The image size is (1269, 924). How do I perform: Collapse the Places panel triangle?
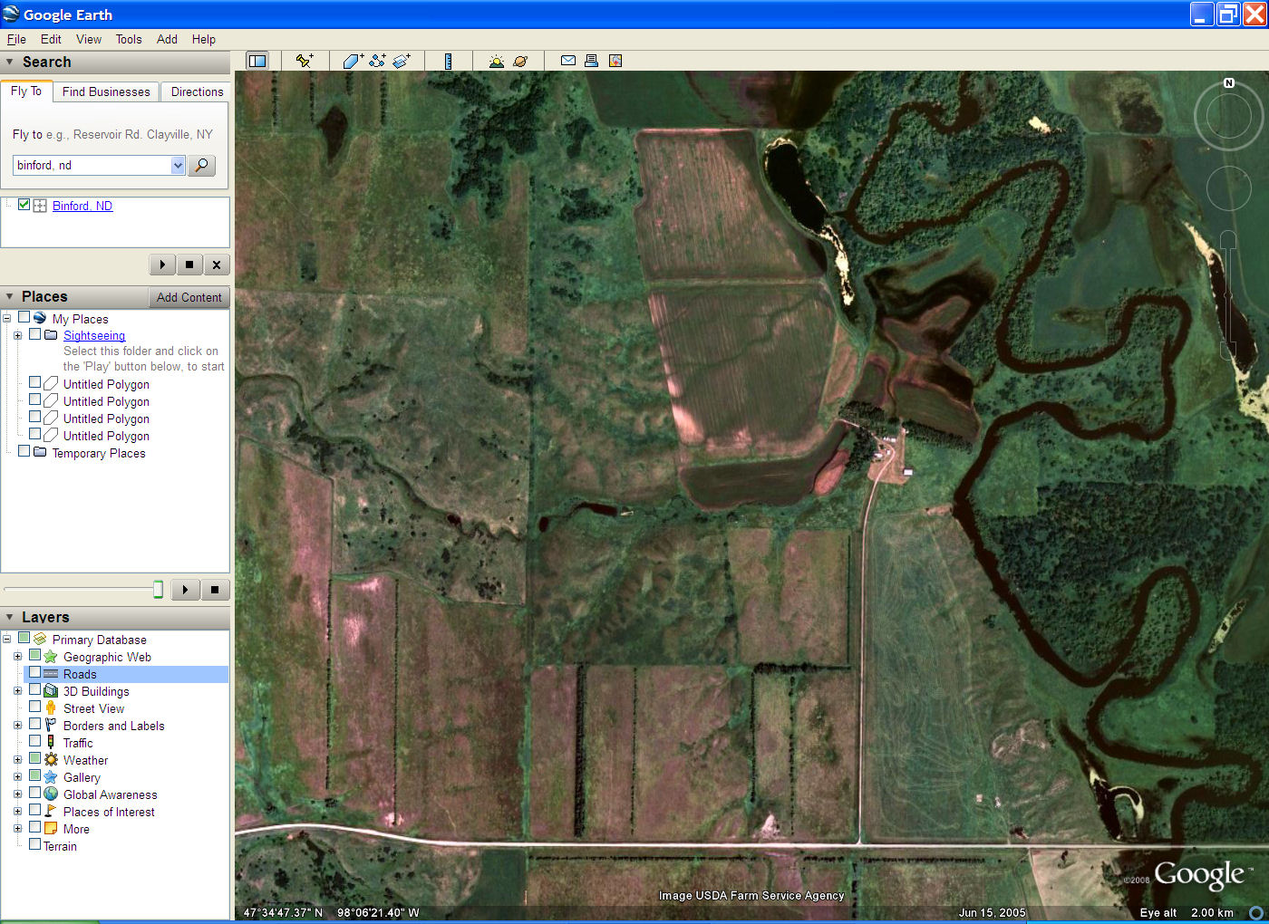[10, 296]
